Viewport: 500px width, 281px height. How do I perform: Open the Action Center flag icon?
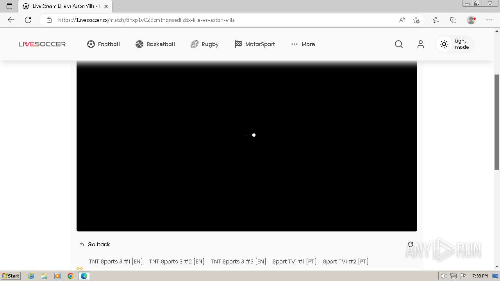(x=463, y=276)
